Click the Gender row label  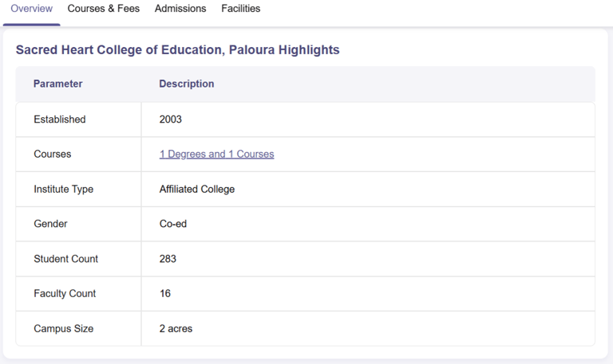50,224
